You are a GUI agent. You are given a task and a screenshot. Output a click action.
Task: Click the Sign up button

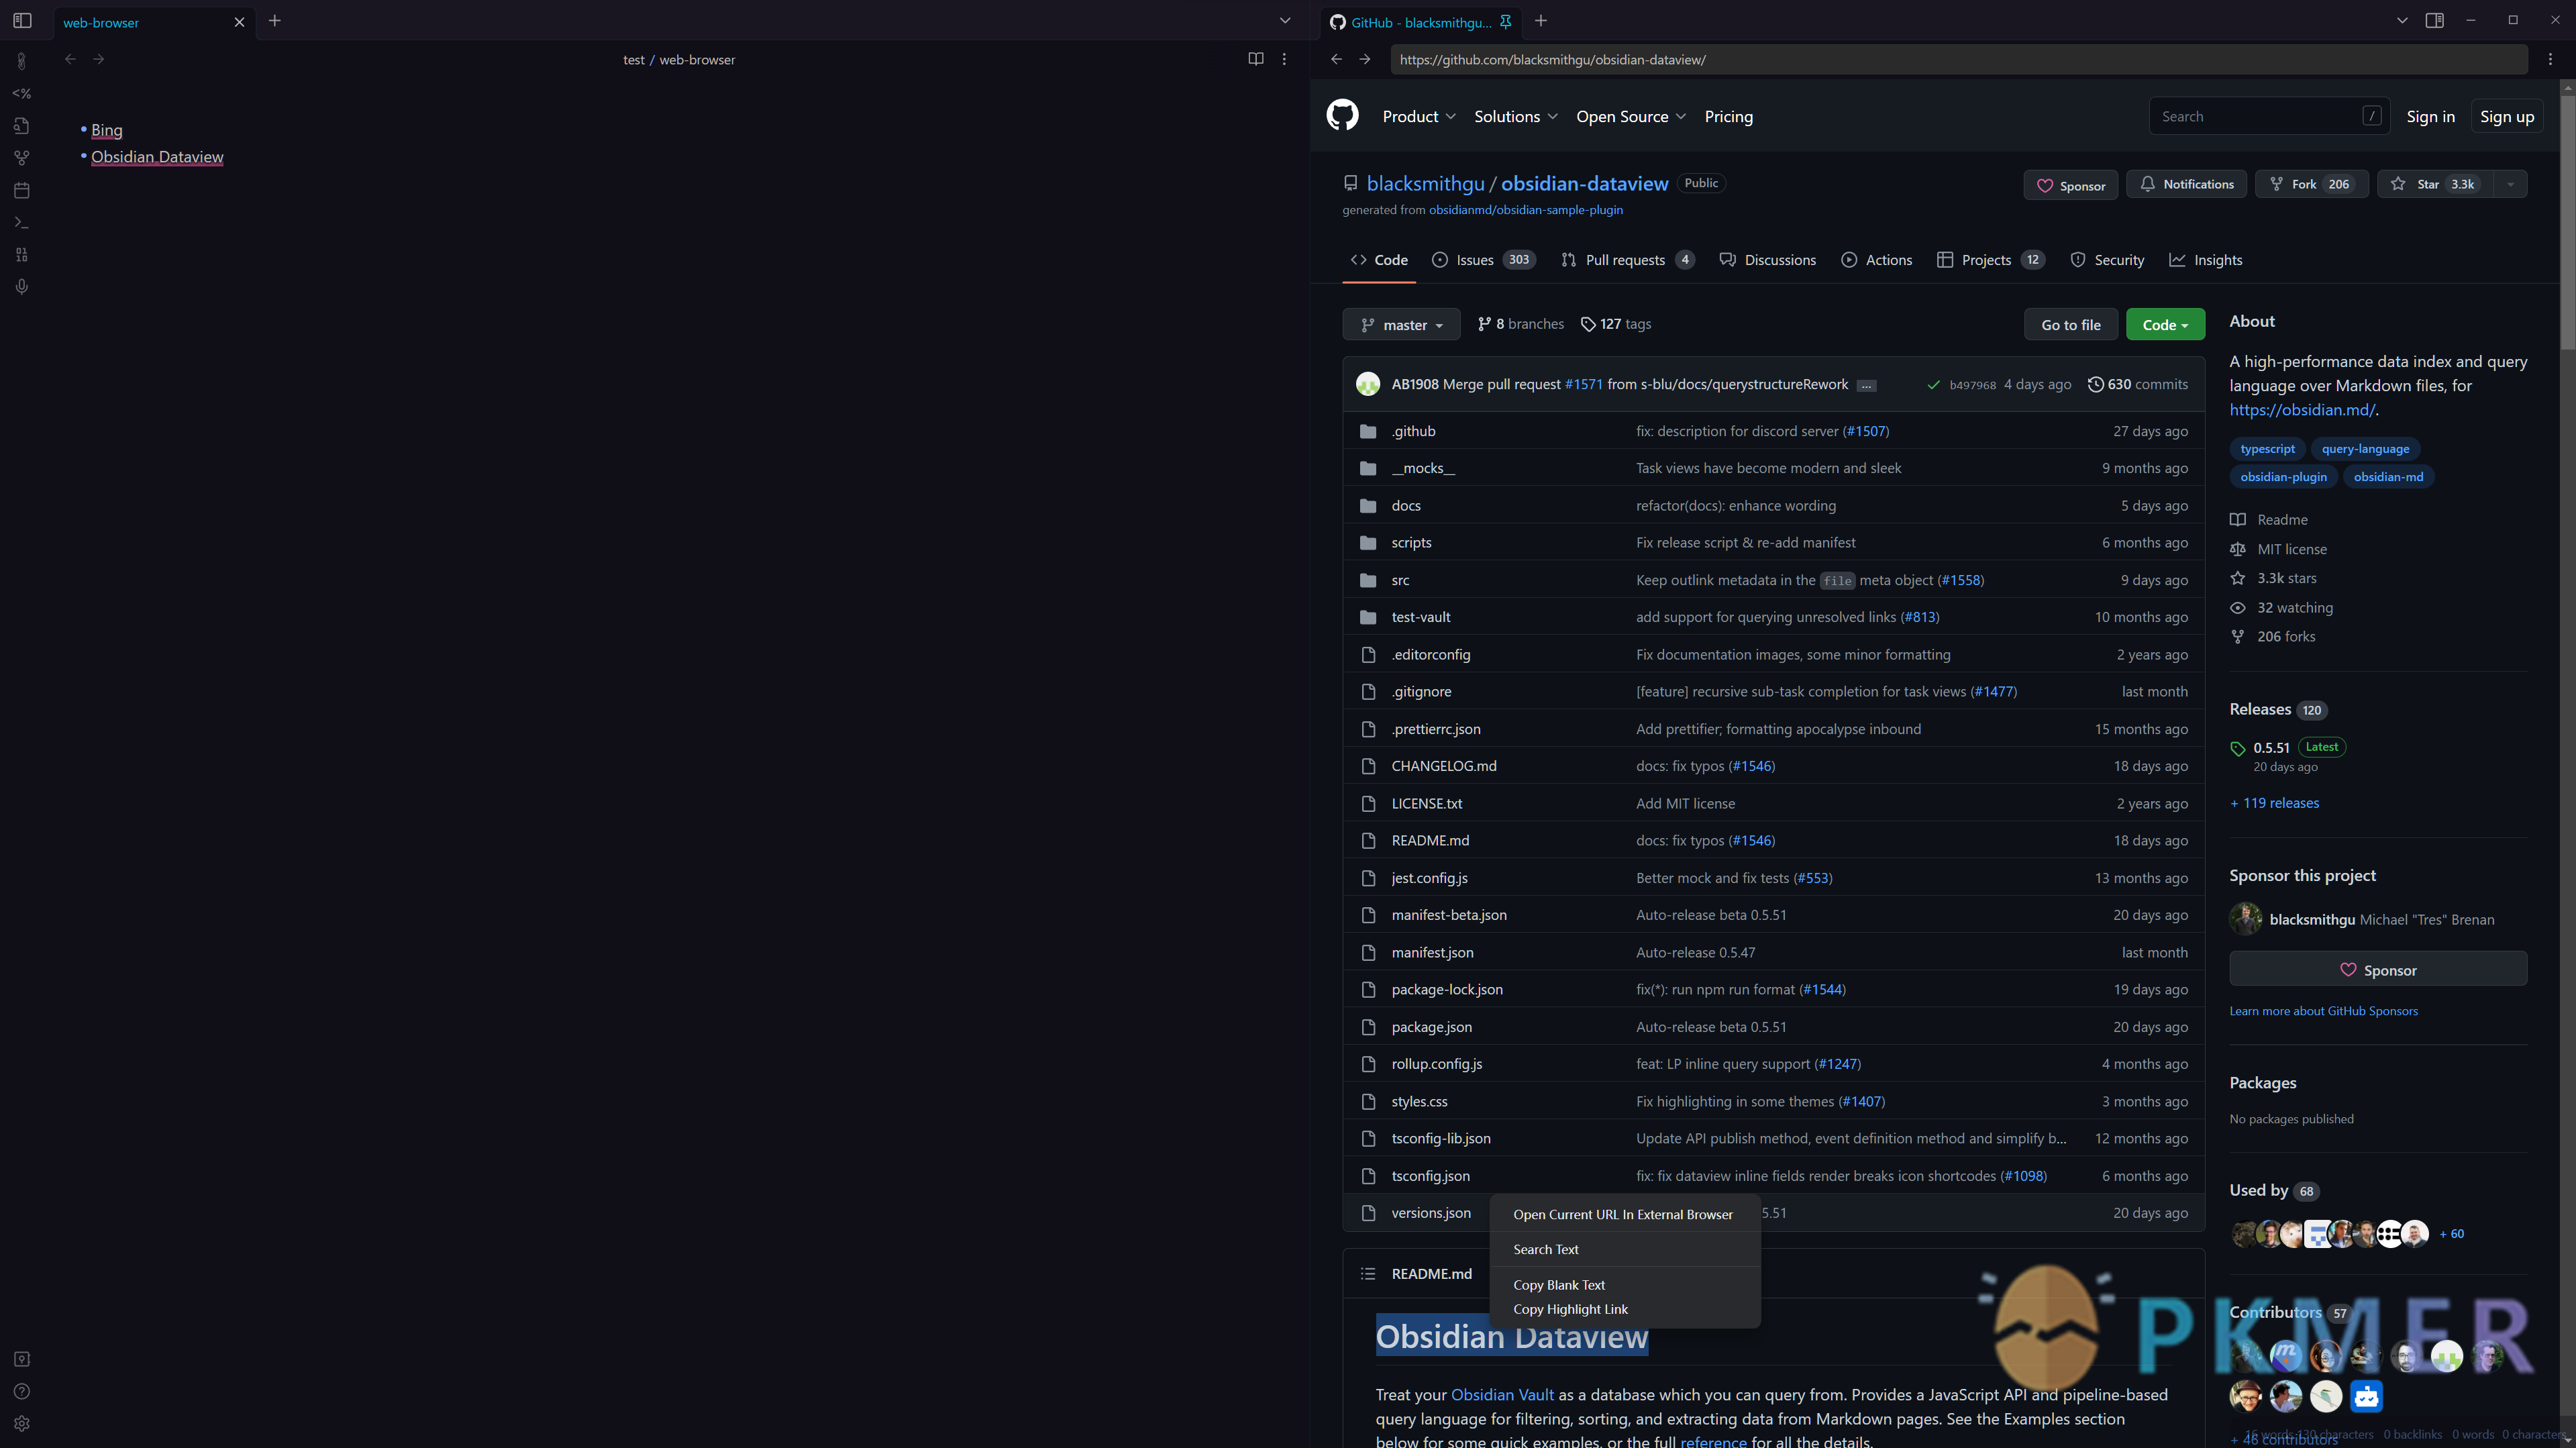2506,116
